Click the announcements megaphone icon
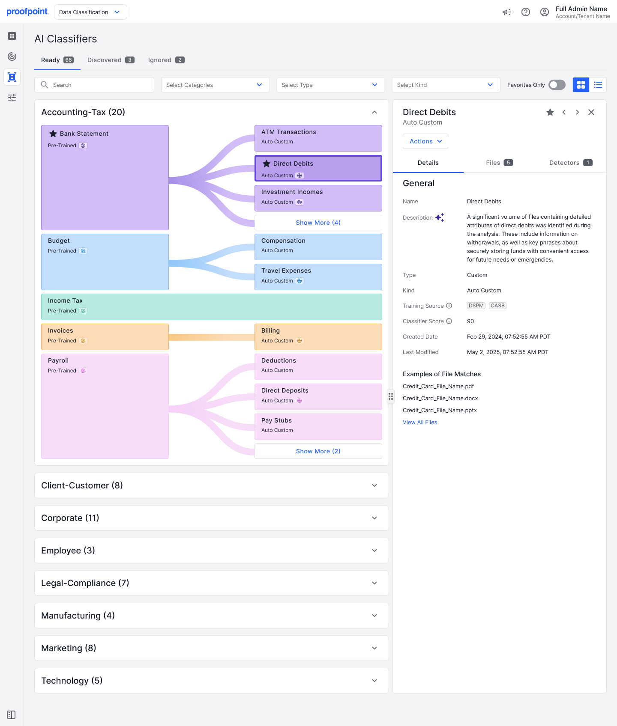Screen dimensions: 617x726 tap(506, 12)
